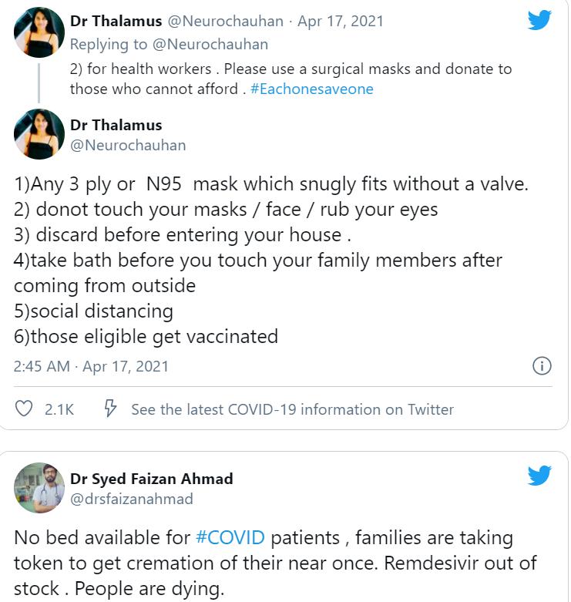This screenshot has height=602, width=571.
Task: Click the Dr Syed Faizan Ahmad display name
Action: coord(151,479)
